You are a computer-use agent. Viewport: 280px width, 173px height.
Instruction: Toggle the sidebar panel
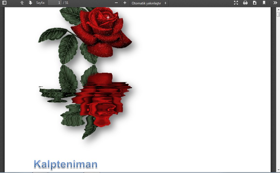tap(4, 3)
